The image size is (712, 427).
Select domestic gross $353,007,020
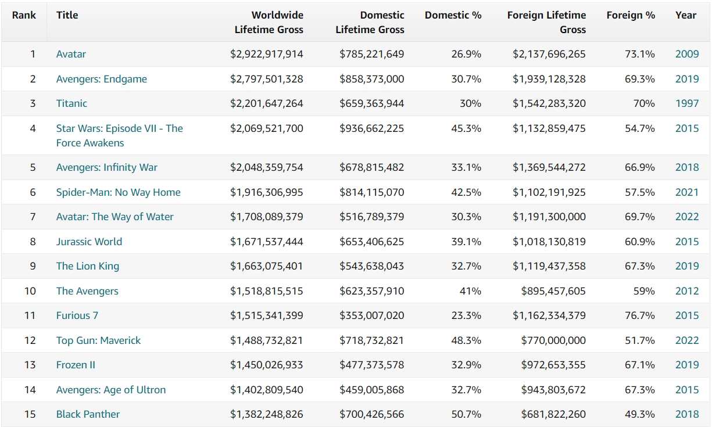tap(372, 315)
